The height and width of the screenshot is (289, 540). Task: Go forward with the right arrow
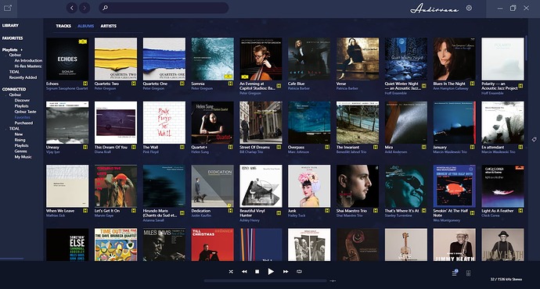click(85, 8)
